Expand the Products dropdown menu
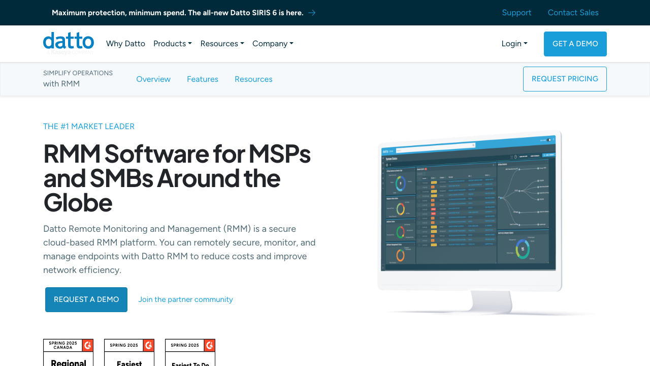Image resolution: width=650 pixels, height=366 pixels. coord(172,44)
